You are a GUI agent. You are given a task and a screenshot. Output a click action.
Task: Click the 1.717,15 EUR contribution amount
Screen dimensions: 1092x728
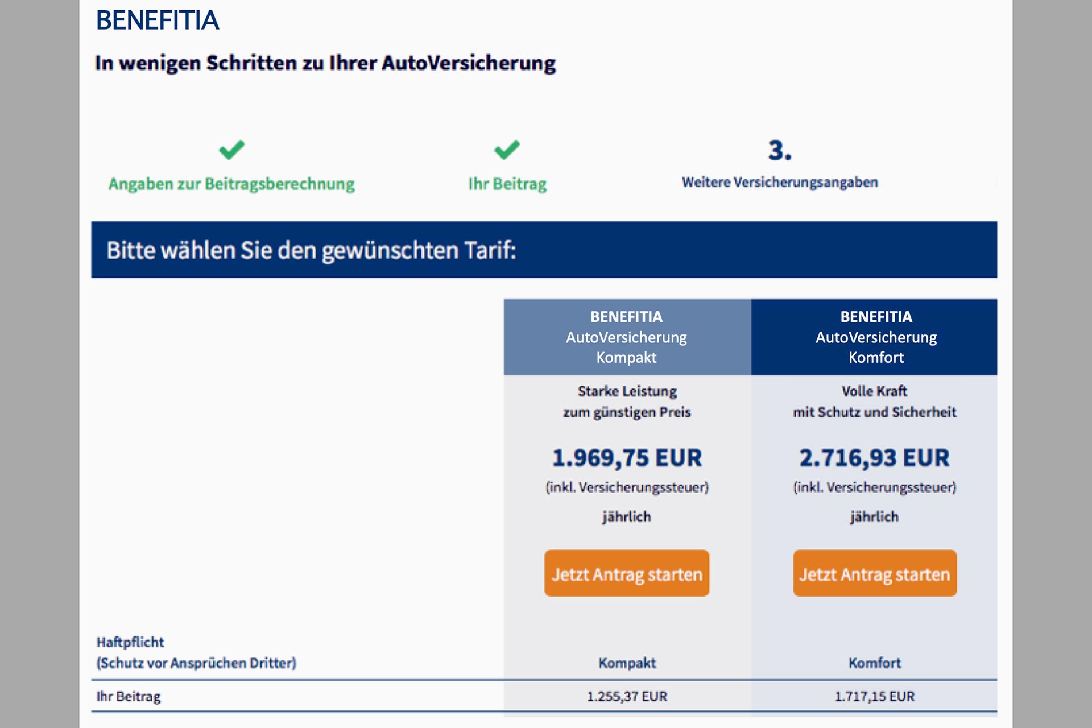click(x=875, y=696)
